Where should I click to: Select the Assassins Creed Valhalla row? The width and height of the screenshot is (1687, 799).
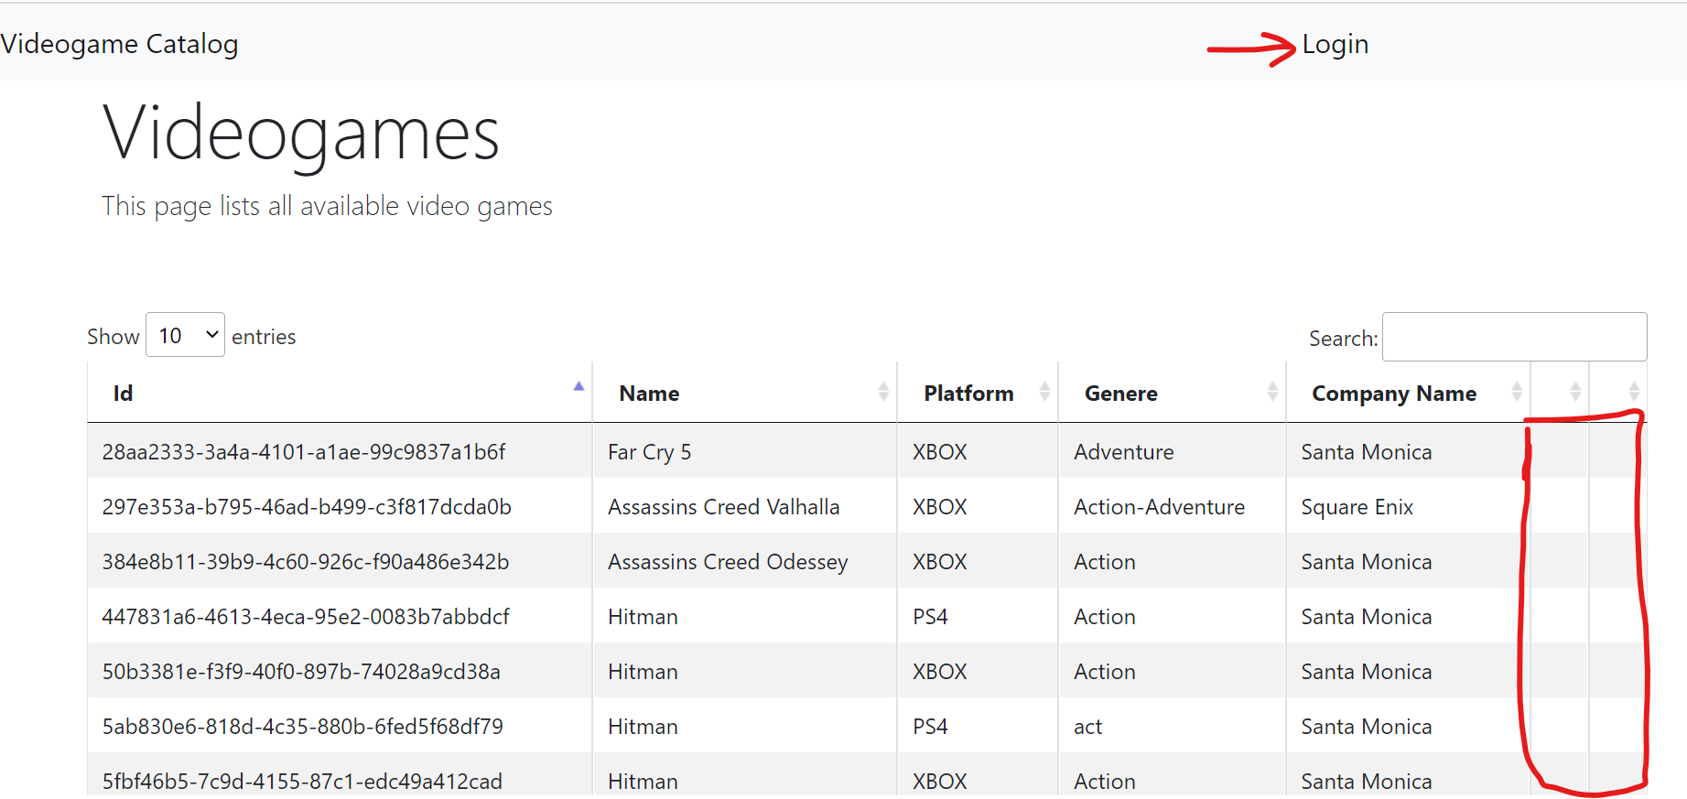click(723, 507)
